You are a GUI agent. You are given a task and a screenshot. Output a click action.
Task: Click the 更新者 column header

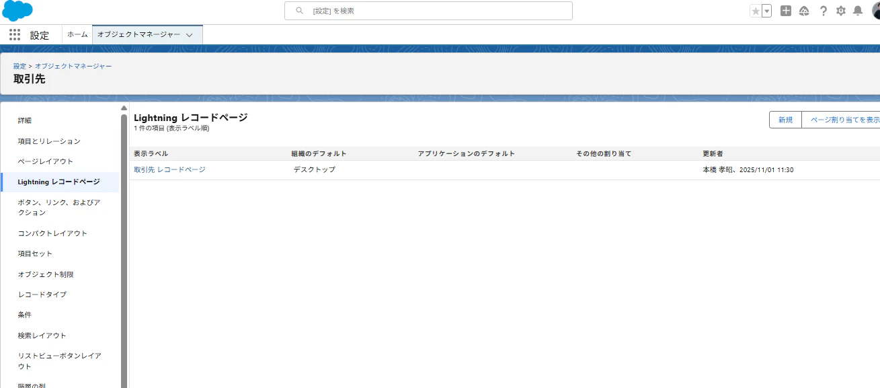[x=713, y=154]
